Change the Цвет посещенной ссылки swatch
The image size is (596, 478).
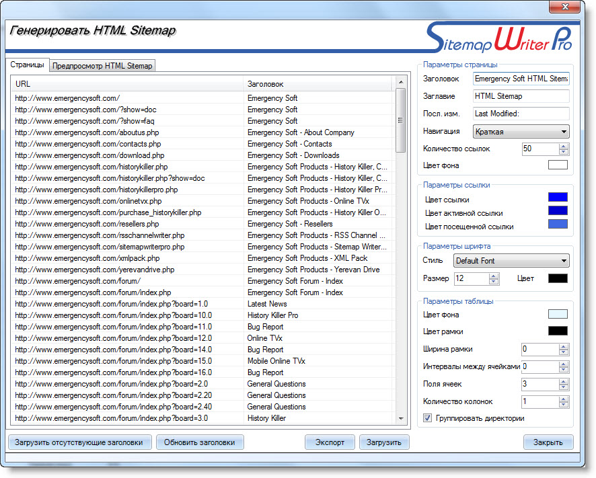click(x=558, y=224)
